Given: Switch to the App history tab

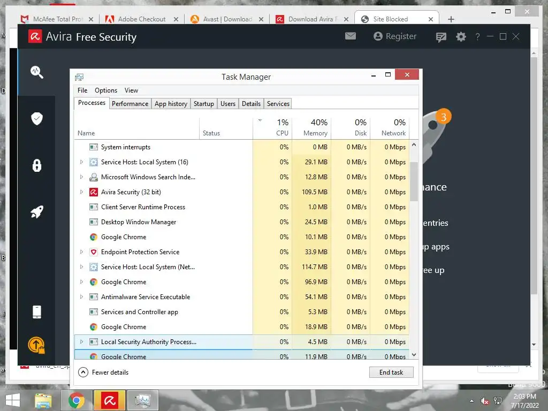Looking at the screenshot, I should click(171, 104).
